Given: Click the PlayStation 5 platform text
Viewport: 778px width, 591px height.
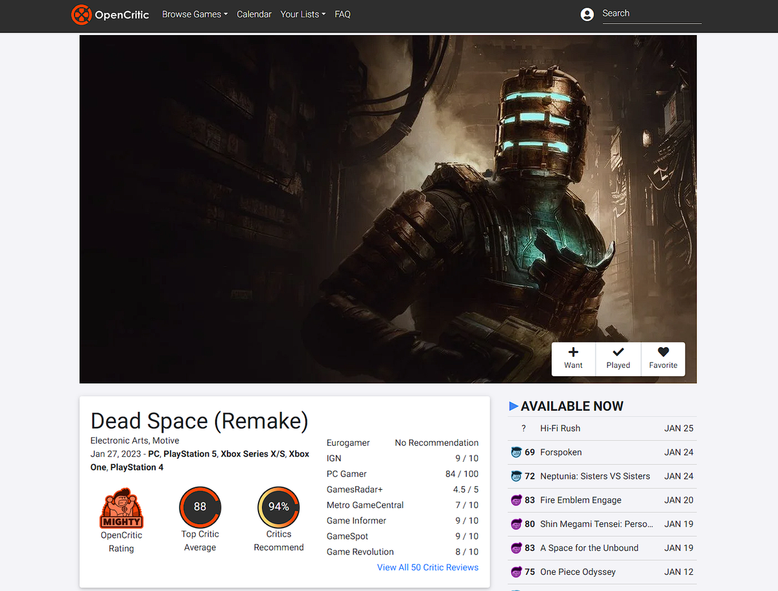Looking at the screenshot, I should coord(191,454).
